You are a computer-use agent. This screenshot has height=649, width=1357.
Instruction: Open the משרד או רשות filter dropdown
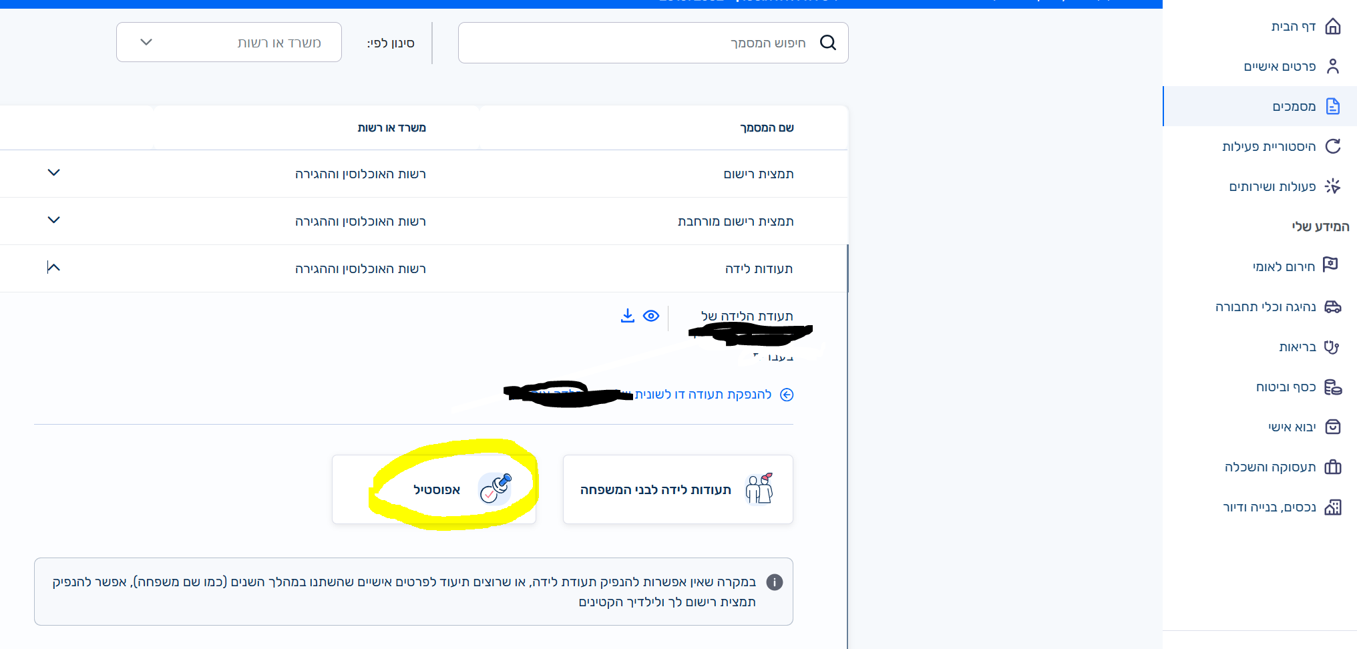click(229, 42)
